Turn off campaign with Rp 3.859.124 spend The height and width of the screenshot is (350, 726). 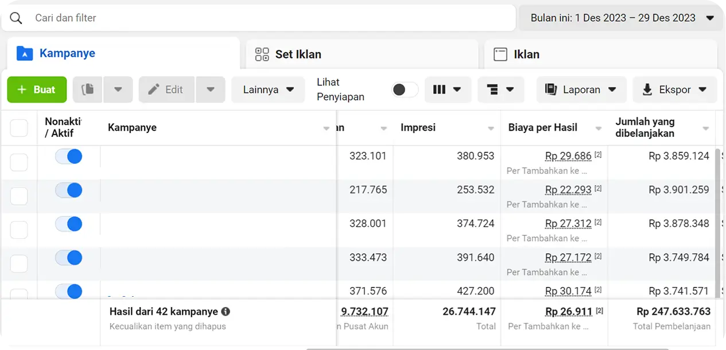point(68,156)
